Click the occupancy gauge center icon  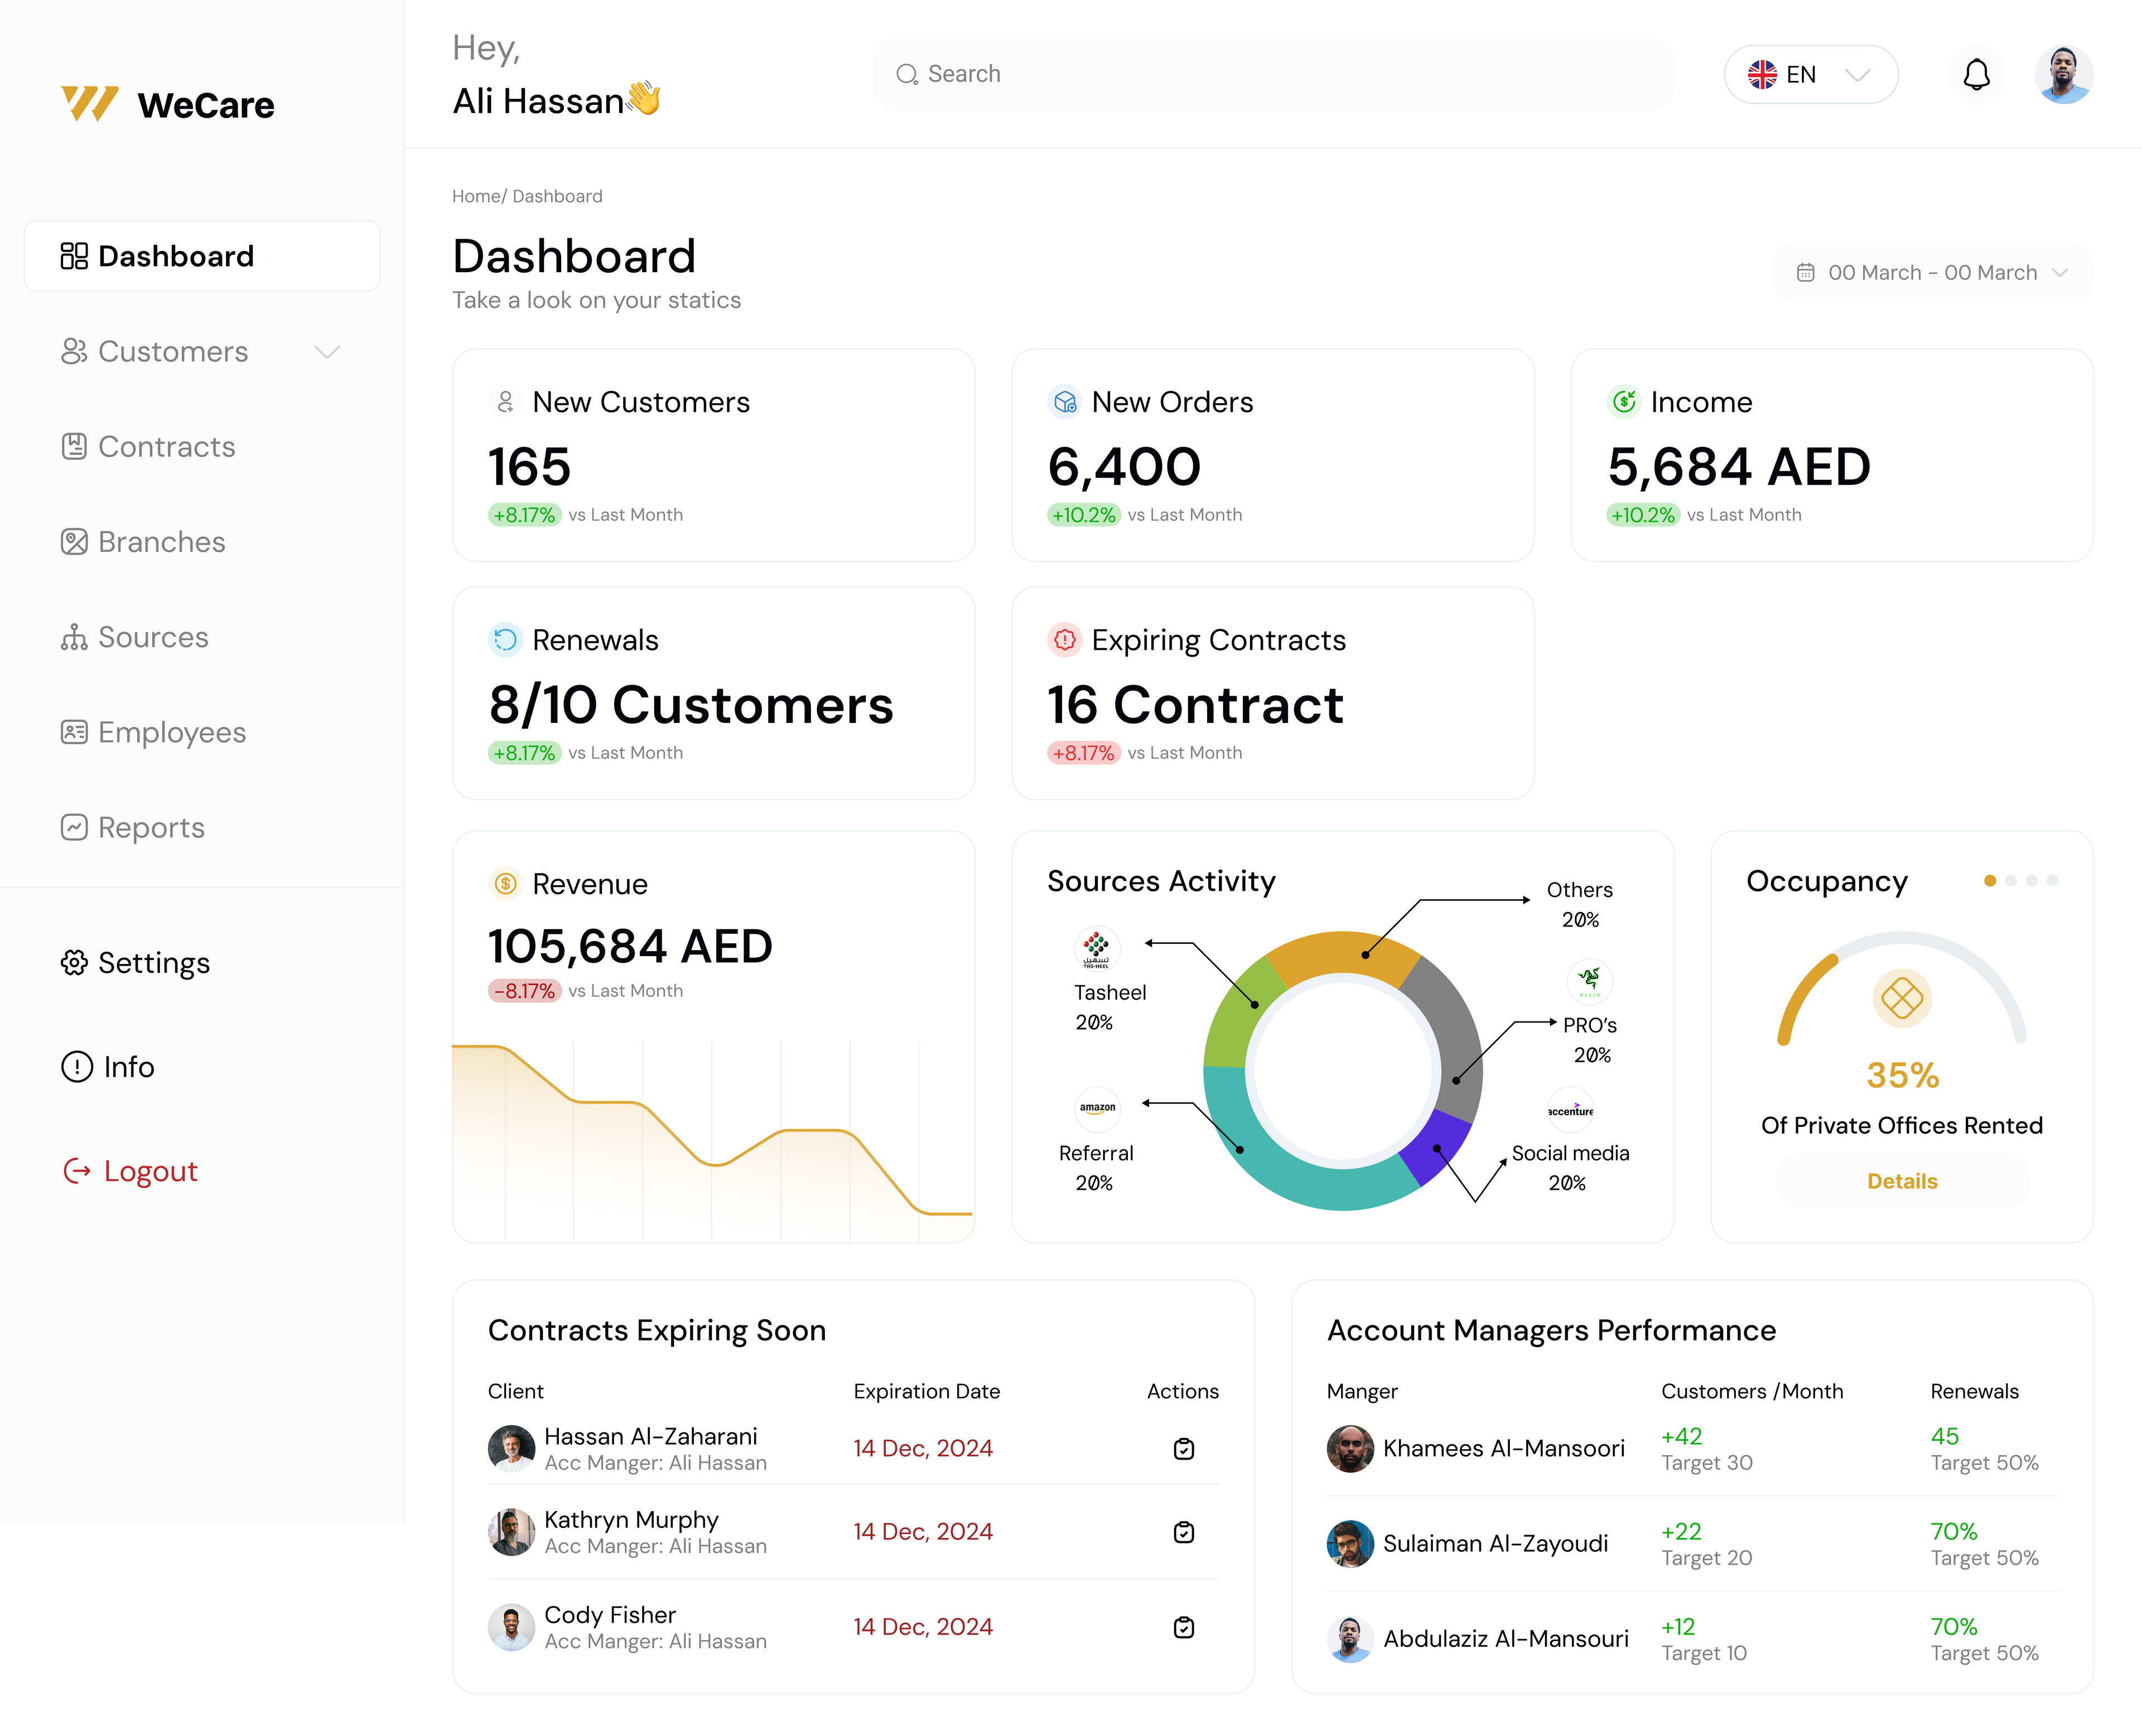pos(1901,997)
